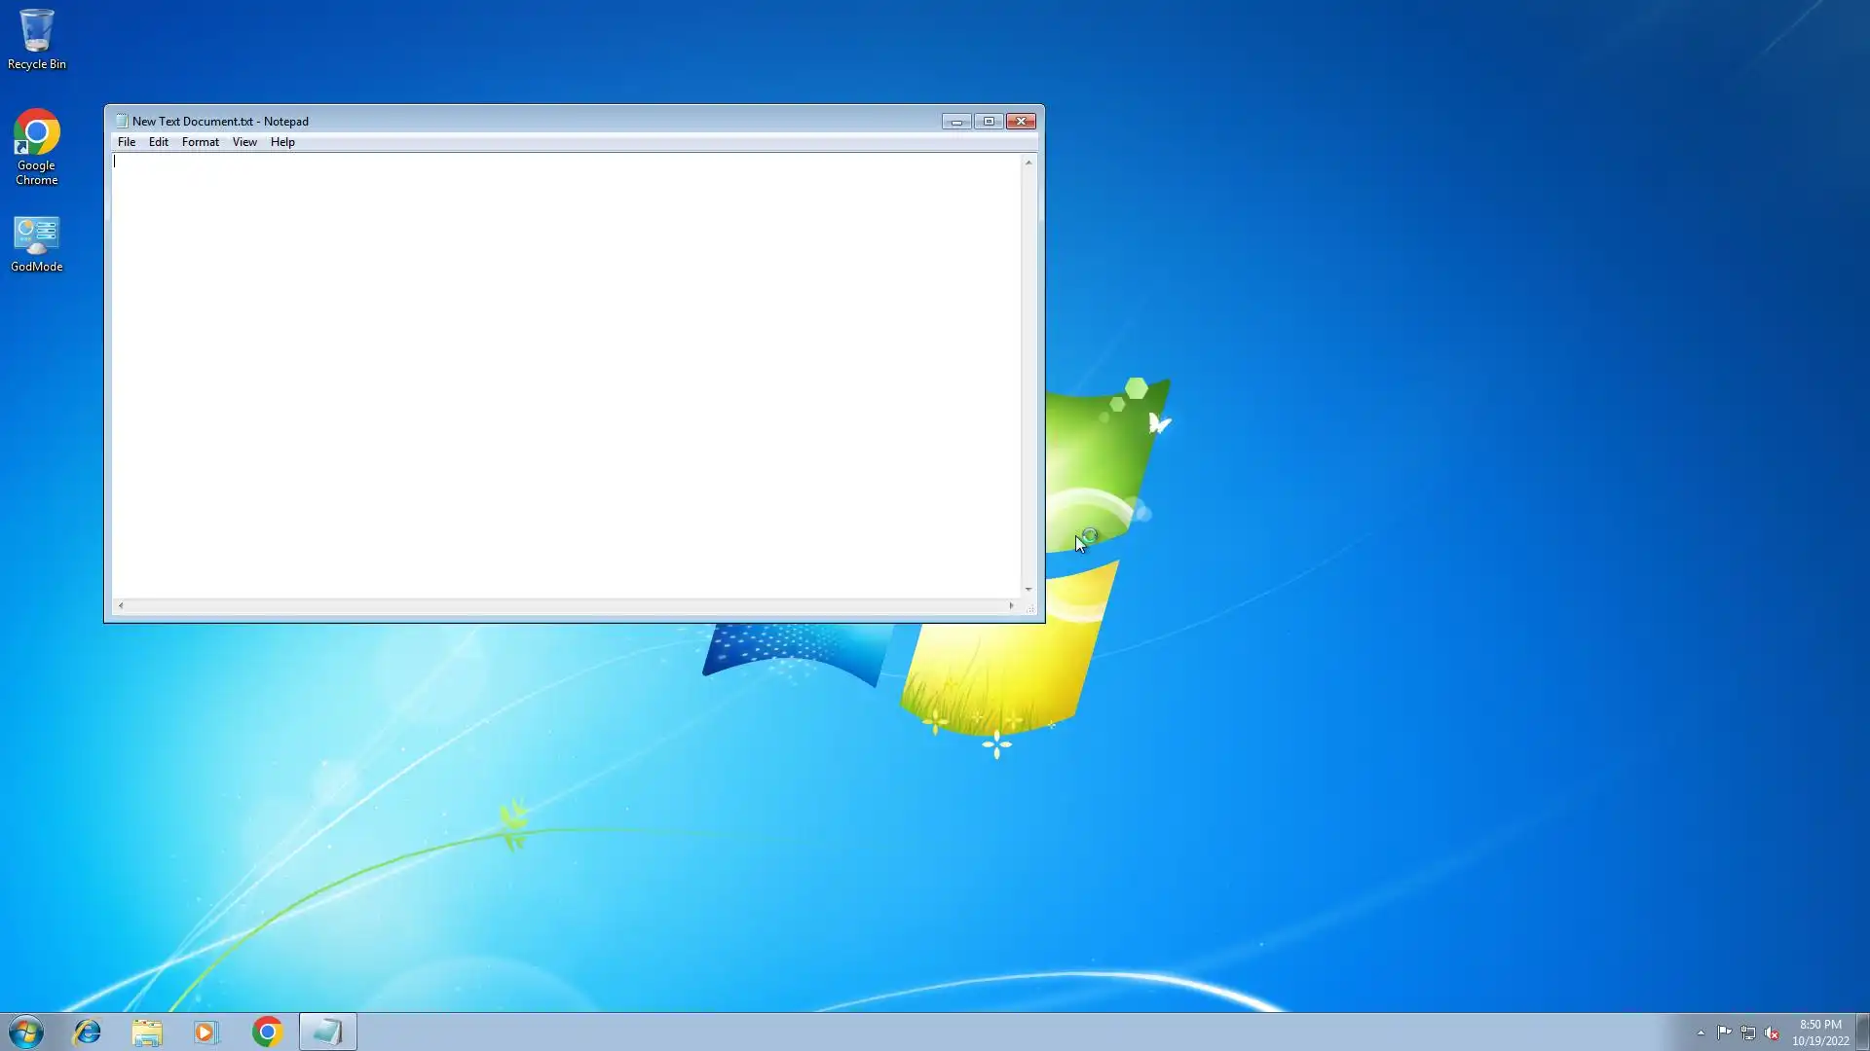Expand the View menu

click(244, 142)
